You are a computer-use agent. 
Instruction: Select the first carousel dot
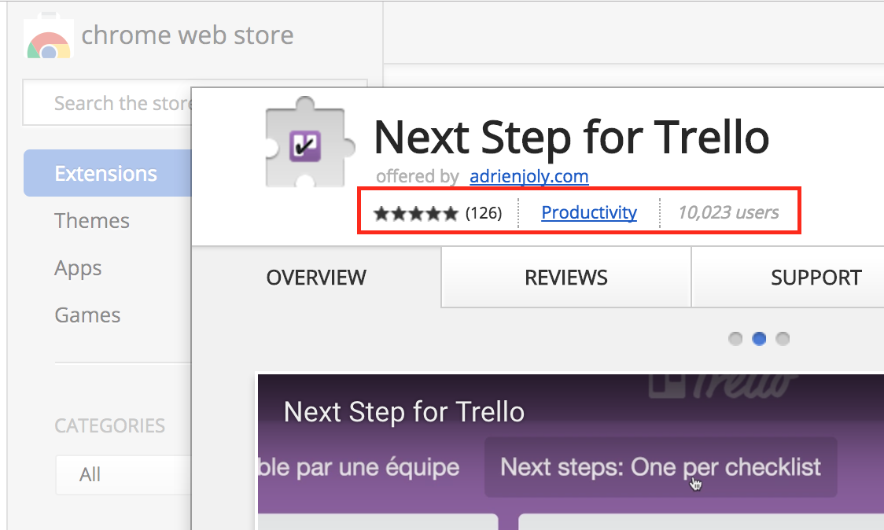point(735,339)
